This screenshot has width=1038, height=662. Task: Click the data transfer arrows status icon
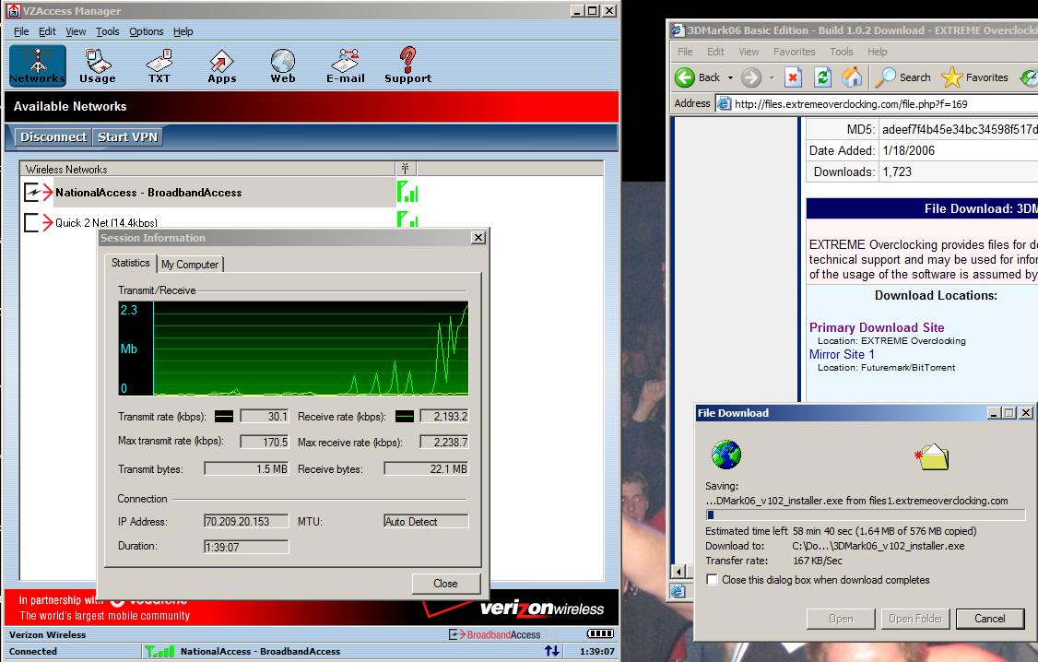pos(551,651)
